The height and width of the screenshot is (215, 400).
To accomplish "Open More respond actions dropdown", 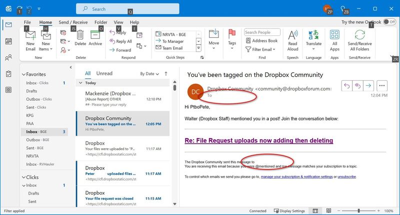I will coord(141,46).
